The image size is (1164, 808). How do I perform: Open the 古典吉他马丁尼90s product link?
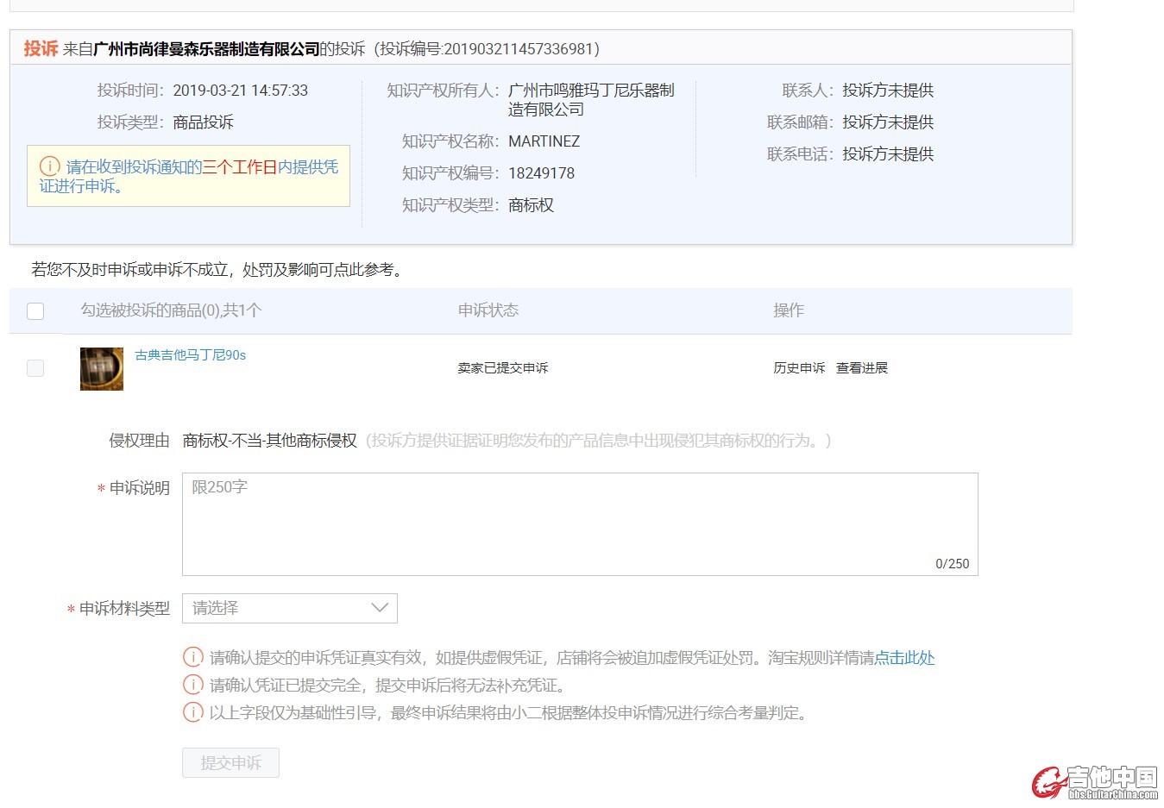(191, 355)
